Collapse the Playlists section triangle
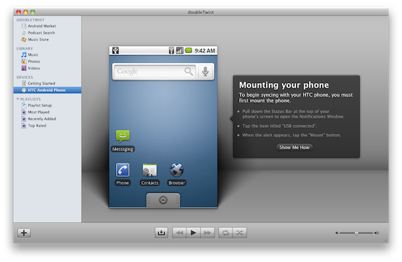This screenshot has width=402, height=262. 17,99
